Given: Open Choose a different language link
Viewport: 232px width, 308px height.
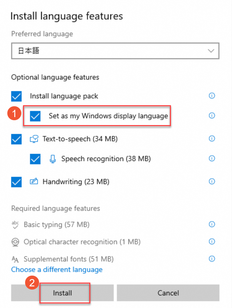Looking at the screenshot, I should pyautogui.click(x=57, y=270).
